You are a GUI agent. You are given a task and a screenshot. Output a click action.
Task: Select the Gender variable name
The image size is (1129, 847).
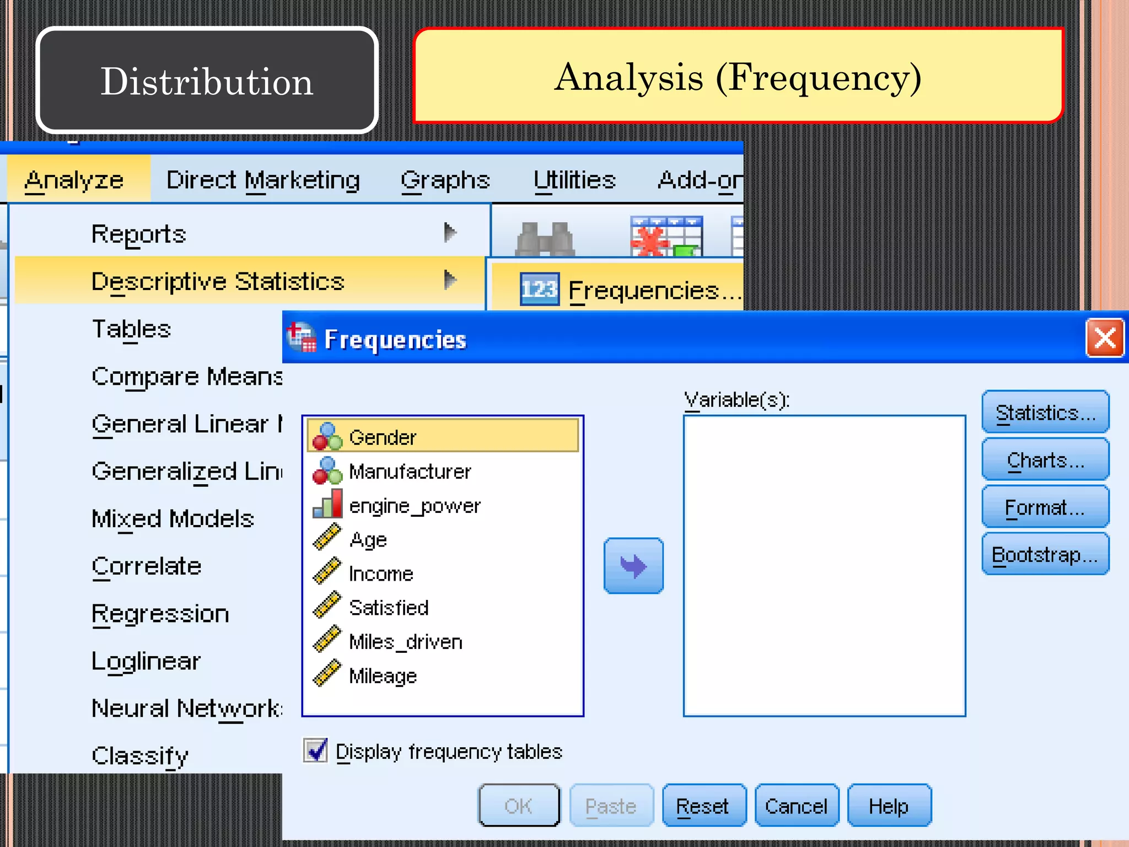point(383,437)
